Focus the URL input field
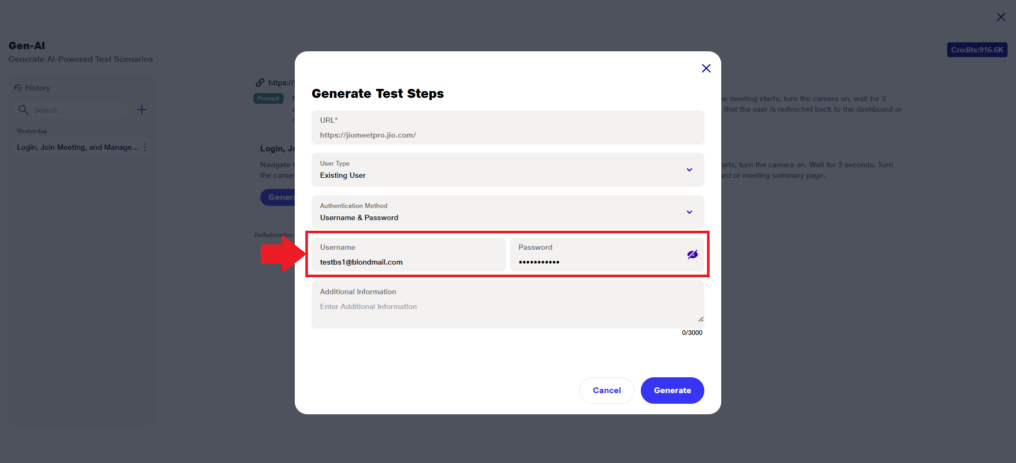 [507, 135]
